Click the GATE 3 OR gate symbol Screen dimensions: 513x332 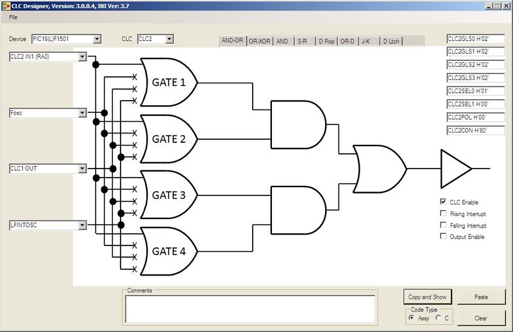[x=169, y=195]
